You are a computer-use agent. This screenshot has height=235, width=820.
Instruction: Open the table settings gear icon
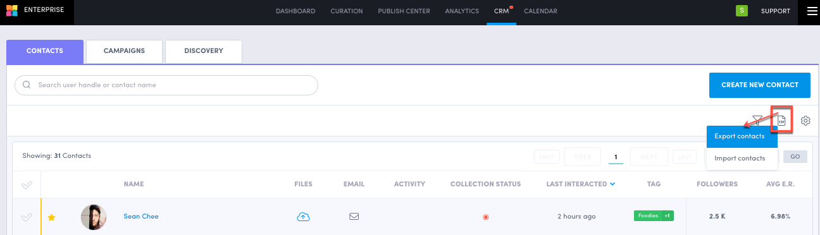pyautogui.click(x=805, y=121)
